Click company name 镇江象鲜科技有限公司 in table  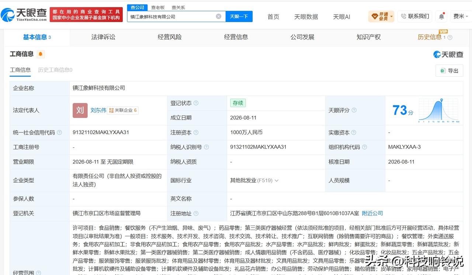[99, 88]
